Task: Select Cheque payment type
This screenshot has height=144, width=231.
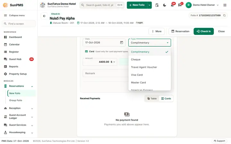Action: pos(150,60)
